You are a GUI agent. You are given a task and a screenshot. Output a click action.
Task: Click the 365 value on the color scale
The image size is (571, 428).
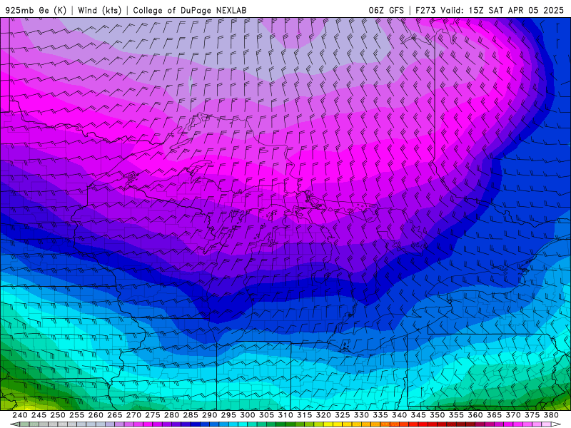[494, 415]
